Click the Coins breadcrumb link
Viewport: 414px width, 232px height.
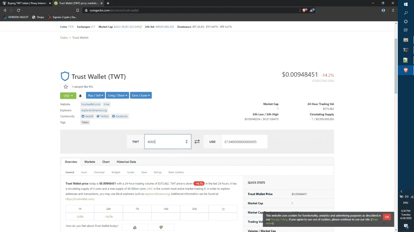click(x=64, y=38)
